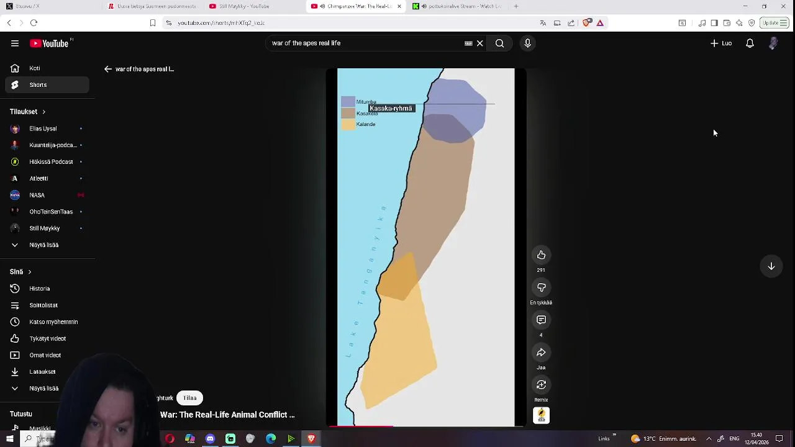This screenshot has width=795, height=447.
Task: Clear the search query with X
Action: pos(479,43)
